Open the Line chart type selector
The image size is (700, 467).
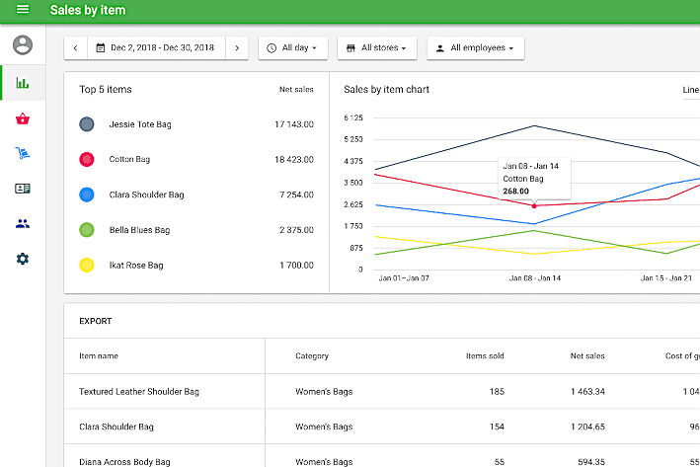point(690,90)
